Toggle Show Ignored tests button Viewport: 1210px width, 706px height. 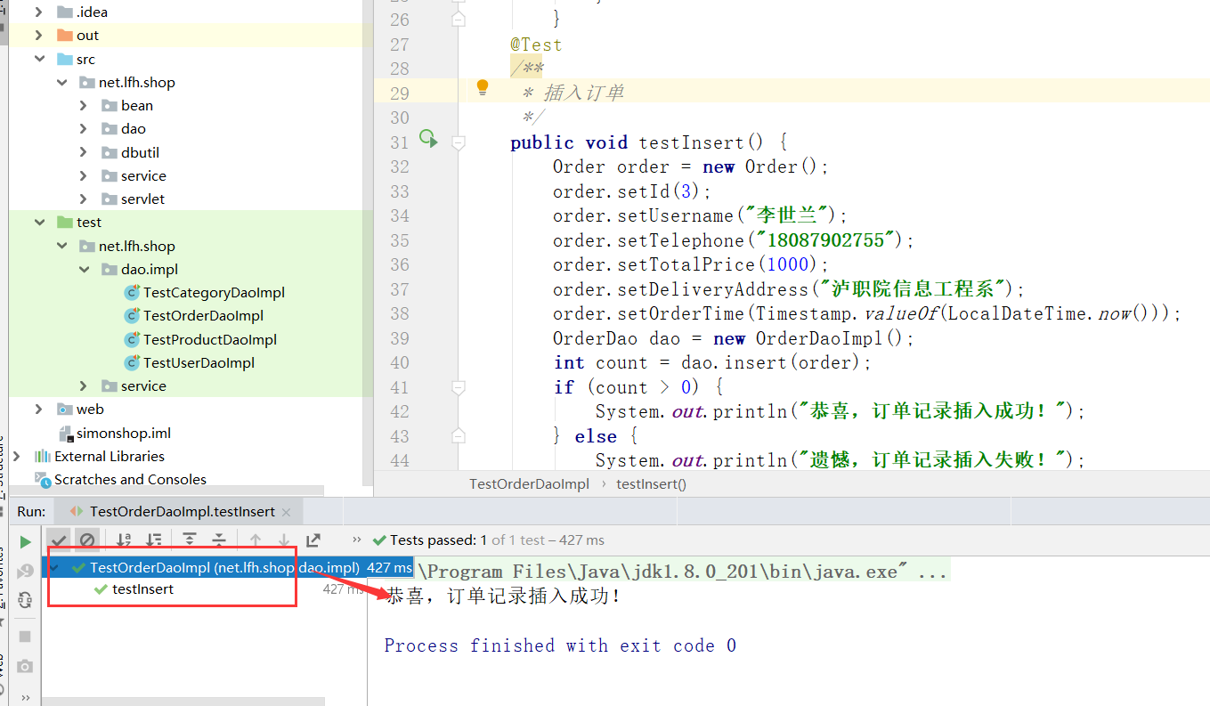click(x=87, y=540)
